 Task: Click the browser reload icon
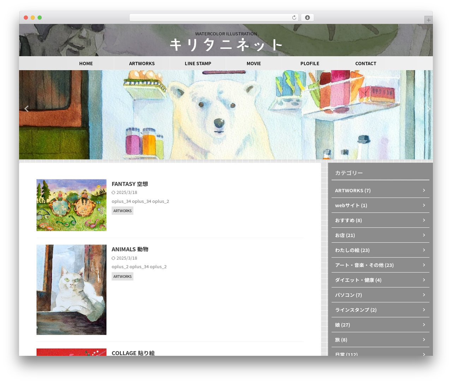[294, 18]
